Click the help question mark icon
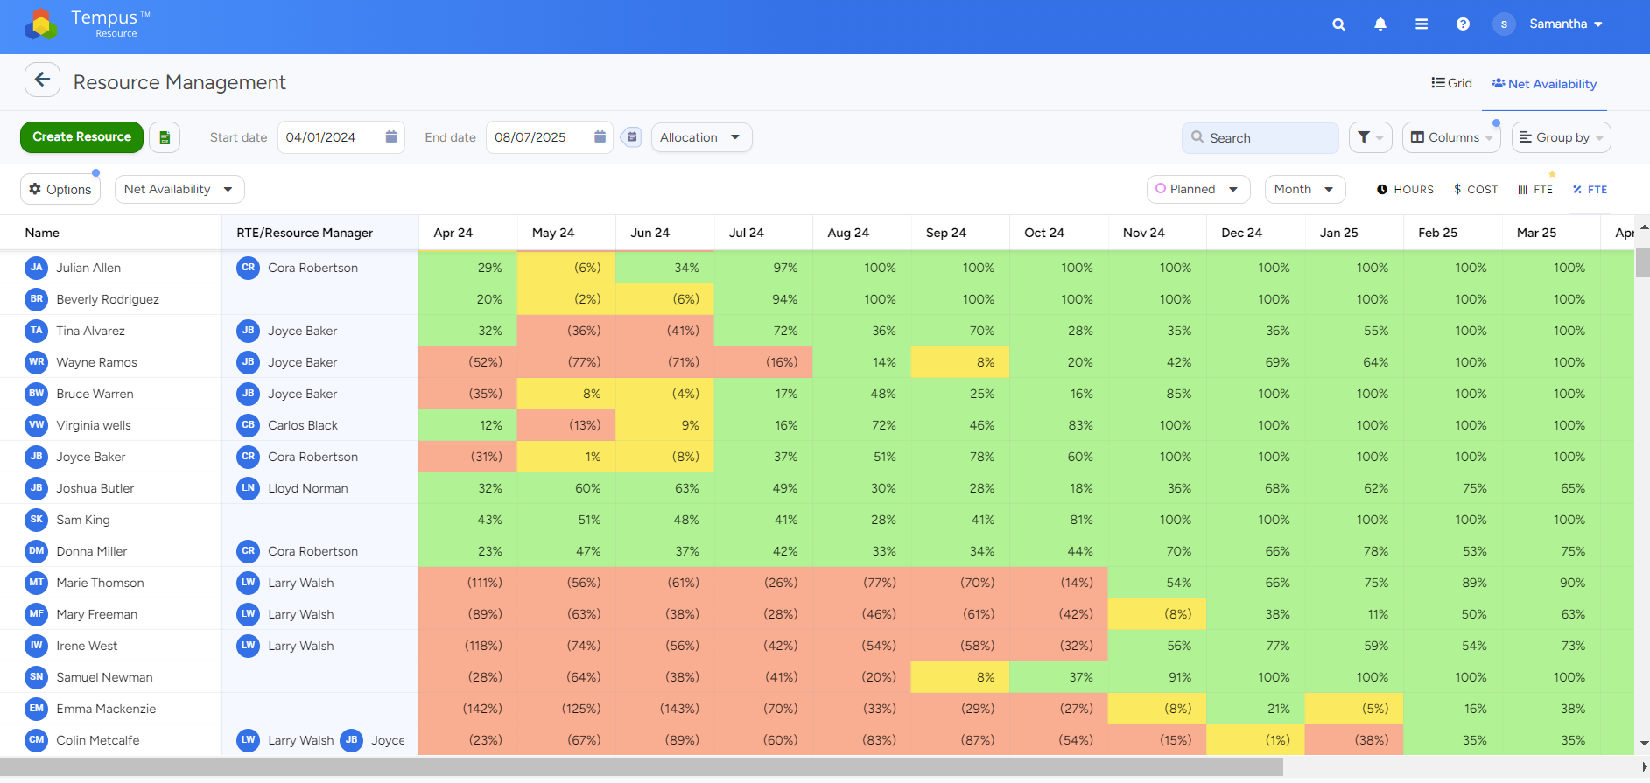 [1463, 24]
